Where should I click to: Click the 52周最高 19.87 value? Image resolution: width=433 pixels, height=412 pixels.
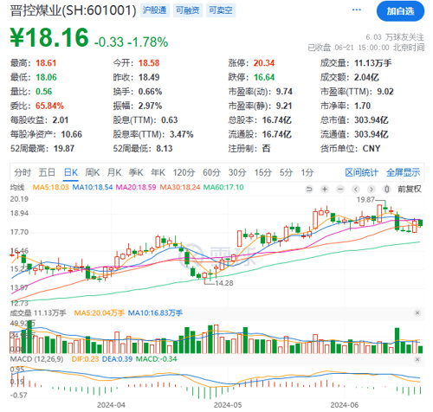click(x=64, y=149)
